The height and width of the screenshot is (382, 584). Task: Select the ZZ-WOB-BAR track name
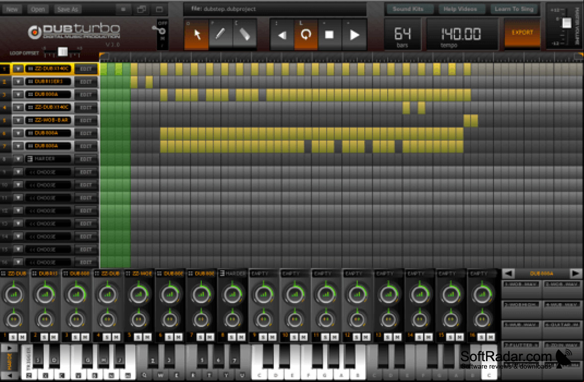(x=48, y=120)
